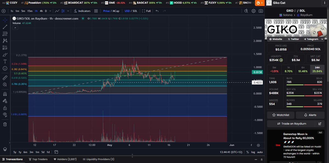Select the 6H price change tab
The width and height of the screenshot is (329, 163).
click(303, 69)
